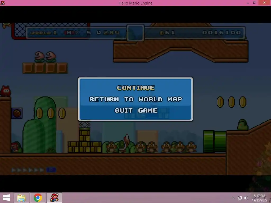The image size is (271, 203).
Task: Open File Explorer from the taskbar
Action: (21, 198)
